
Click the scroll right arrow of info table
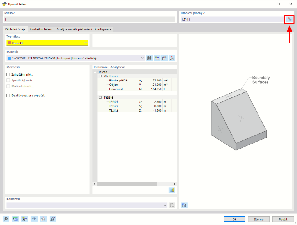pos(174,184)
